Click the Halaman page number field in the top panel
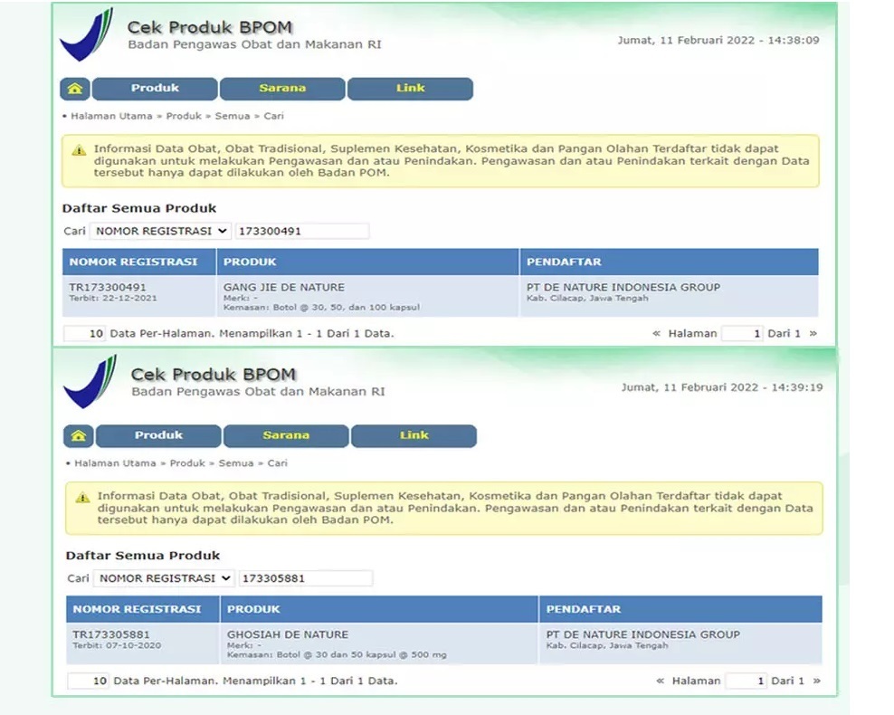The height and width of the screenshot is (715, 894). pyautogui.click(x=742, y=334)
